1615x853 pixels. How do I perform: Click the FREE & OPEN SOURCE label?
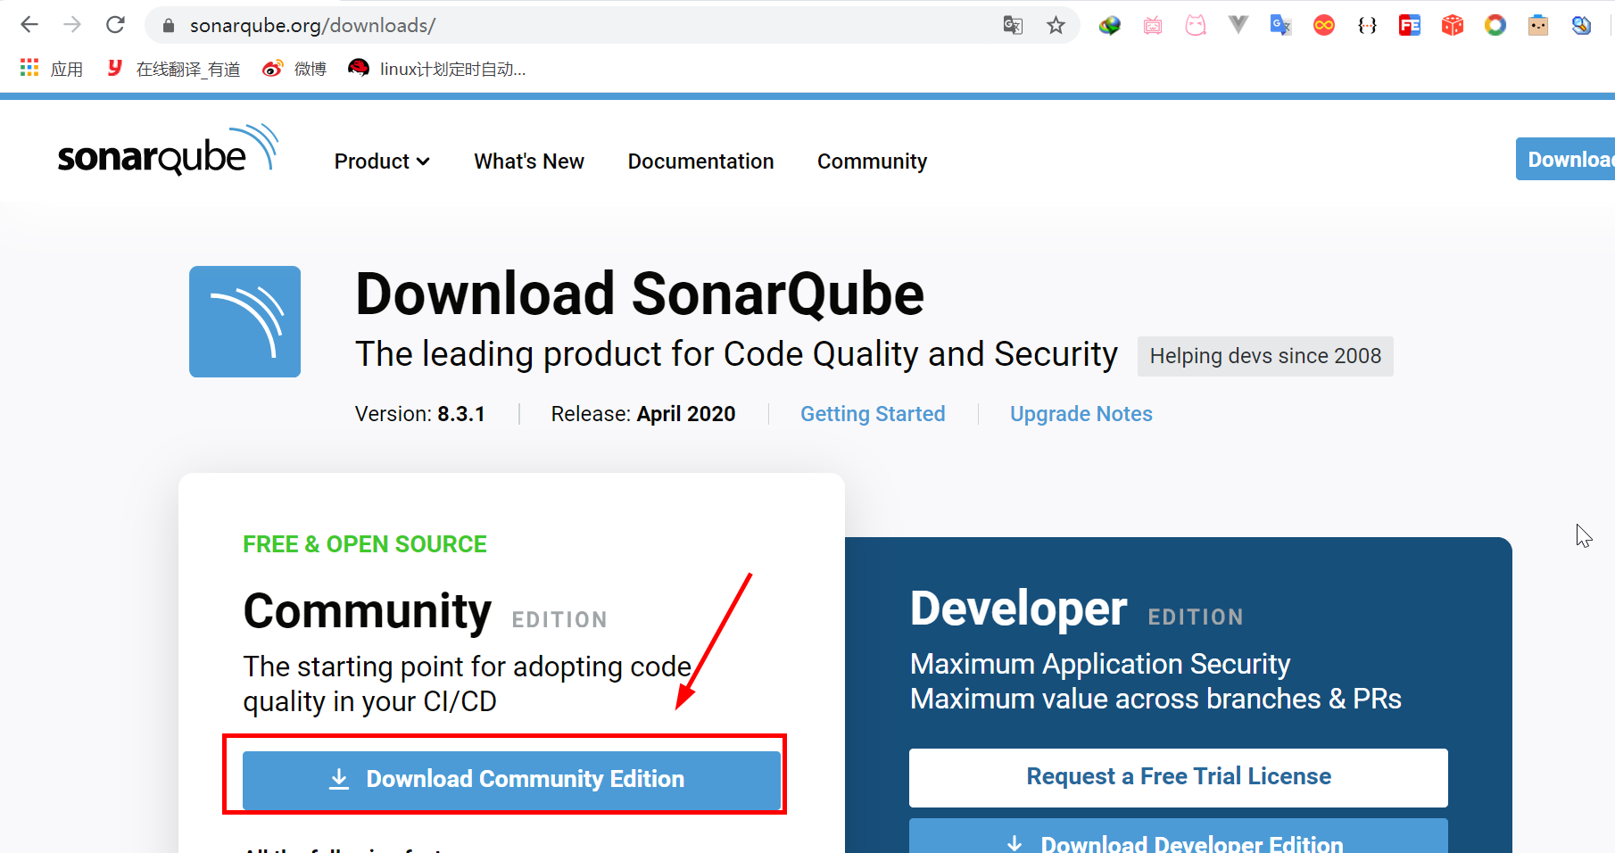tap(365, 544)
